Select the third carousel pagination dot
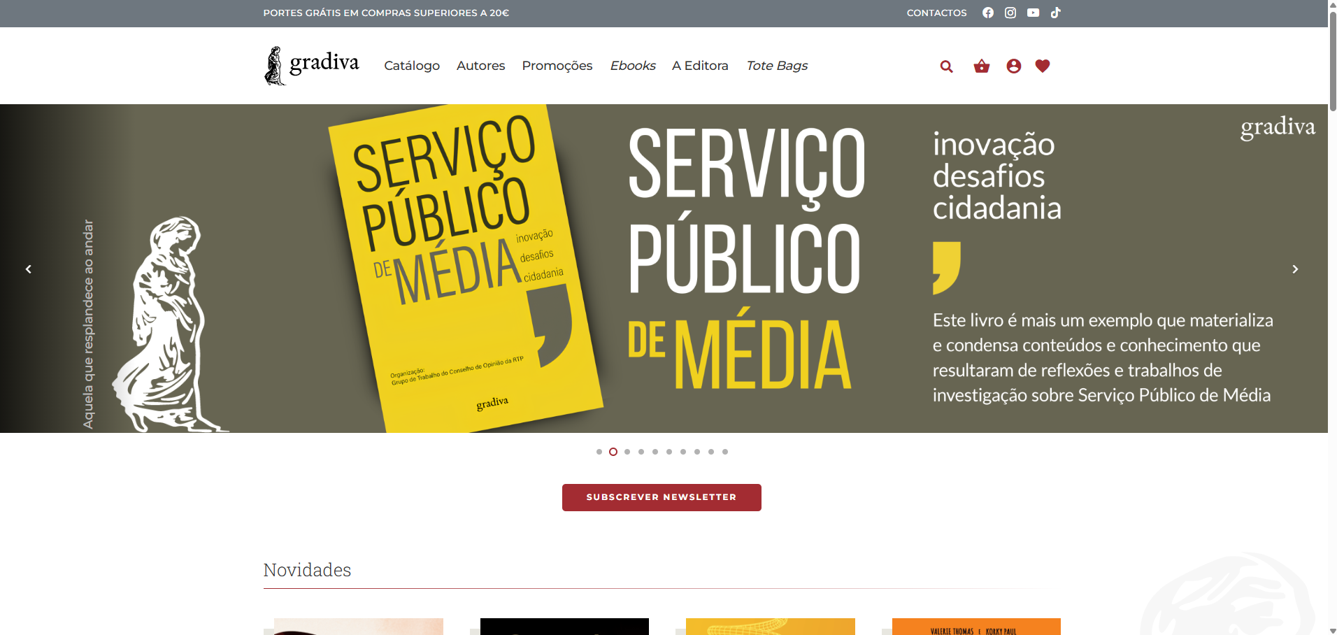 [x=627, y=452]
